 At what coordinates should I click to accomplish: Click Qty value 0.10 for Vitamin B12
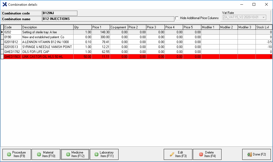(x=83, y=42)
